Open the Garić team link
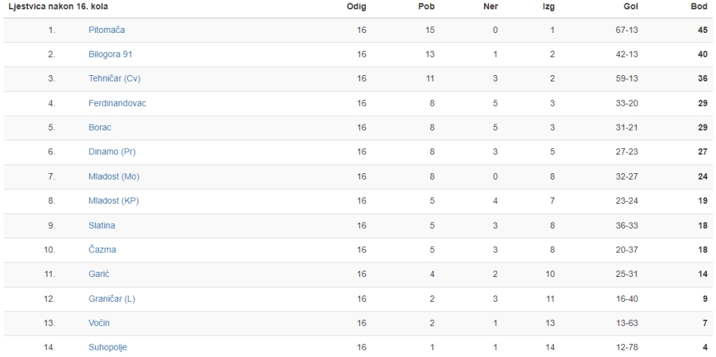The image size is (716, 357). click(99, 275)
